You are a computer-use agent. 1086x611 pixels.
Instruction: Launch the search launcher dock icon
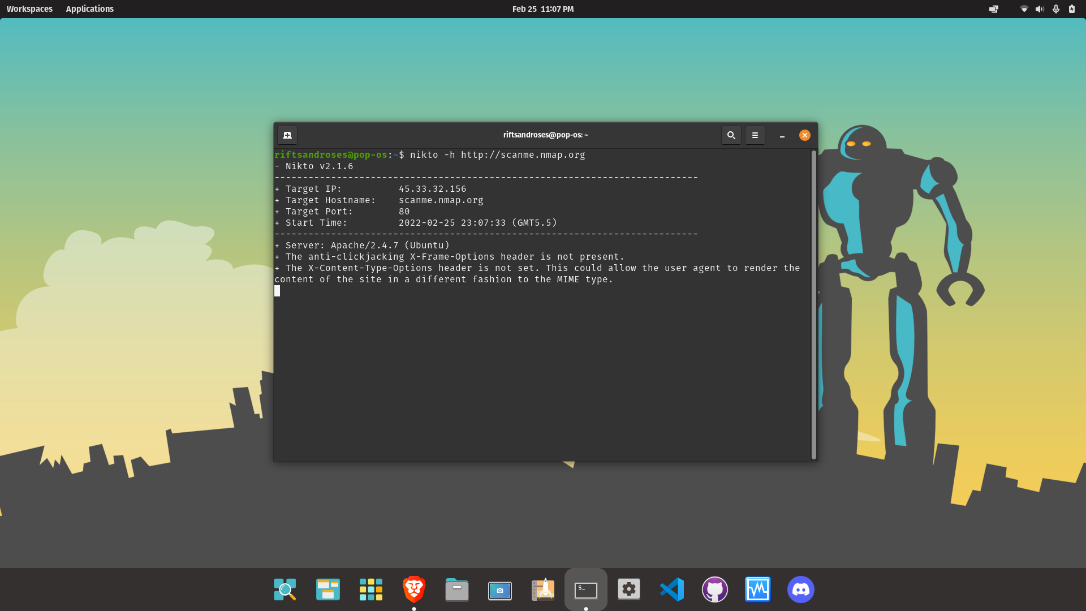tap(285, 590)
